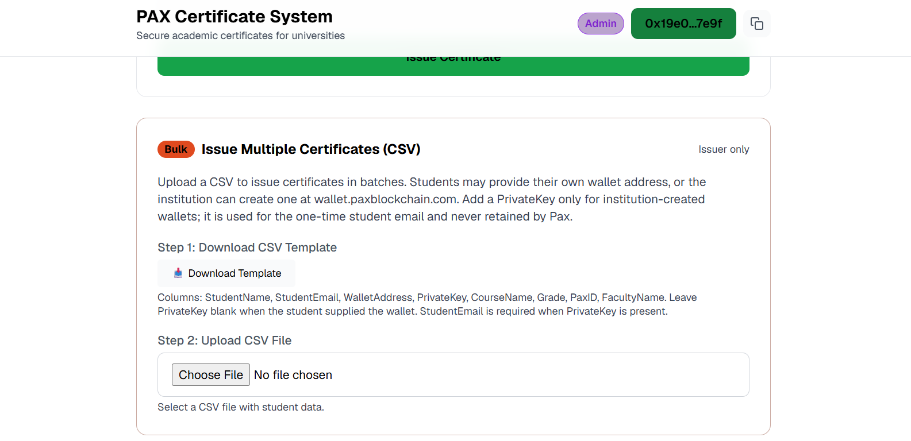Click the PAX Certificate System title
The height and width of the screenshot is (441, 911).
pyautogui.click(x=235, y=17)
